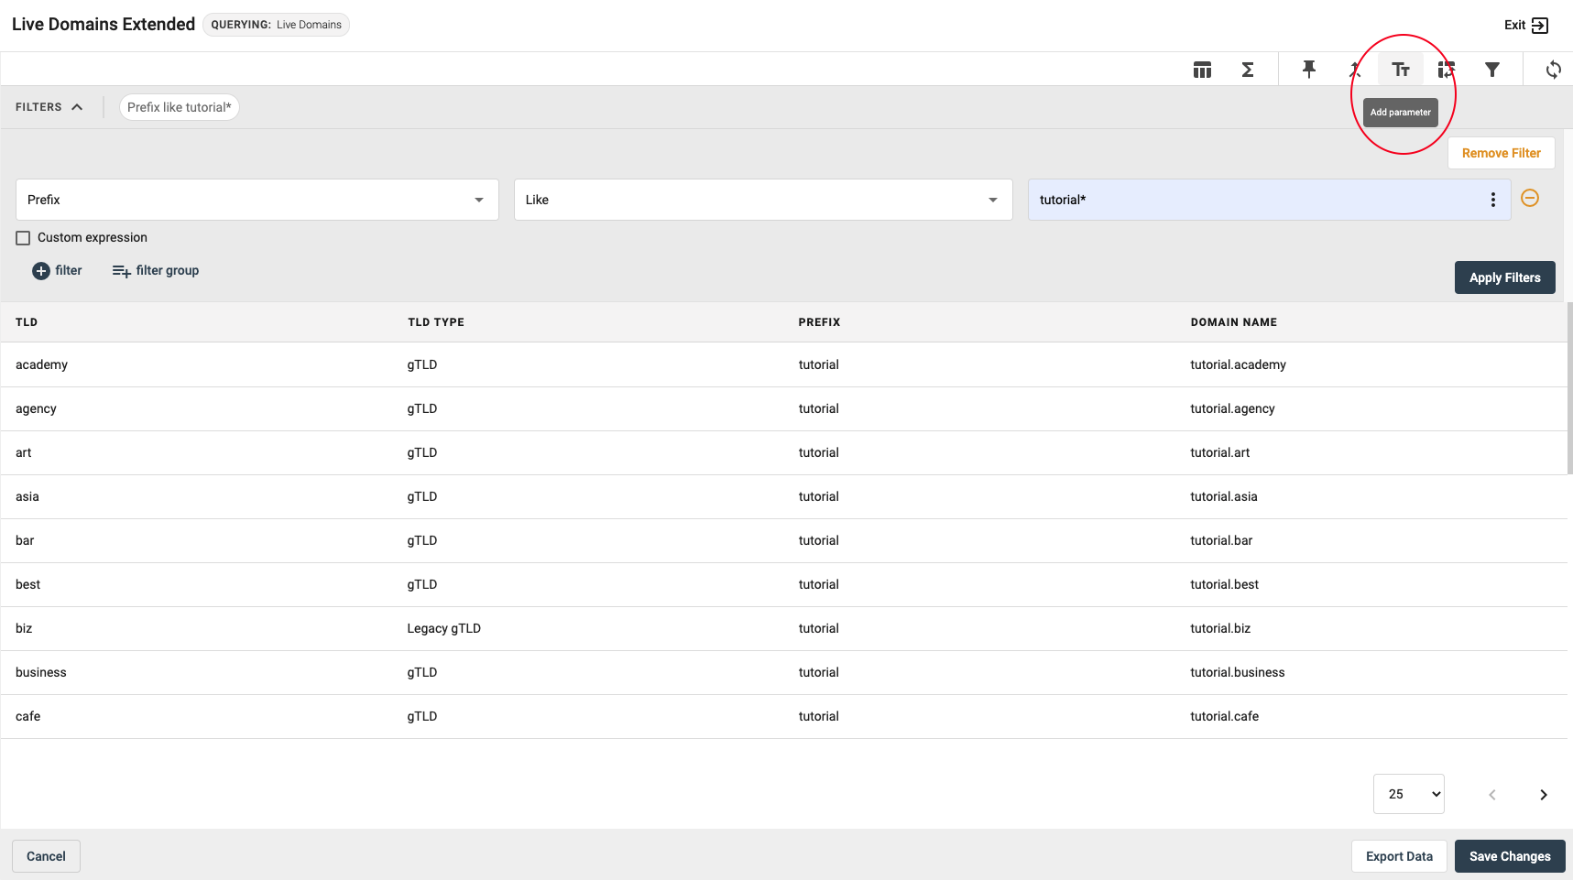The width and height of the screenshot is (1573, 880).
Task: Click Remove Filter button
Action: pyautogui.click(x=1501, y=153)
